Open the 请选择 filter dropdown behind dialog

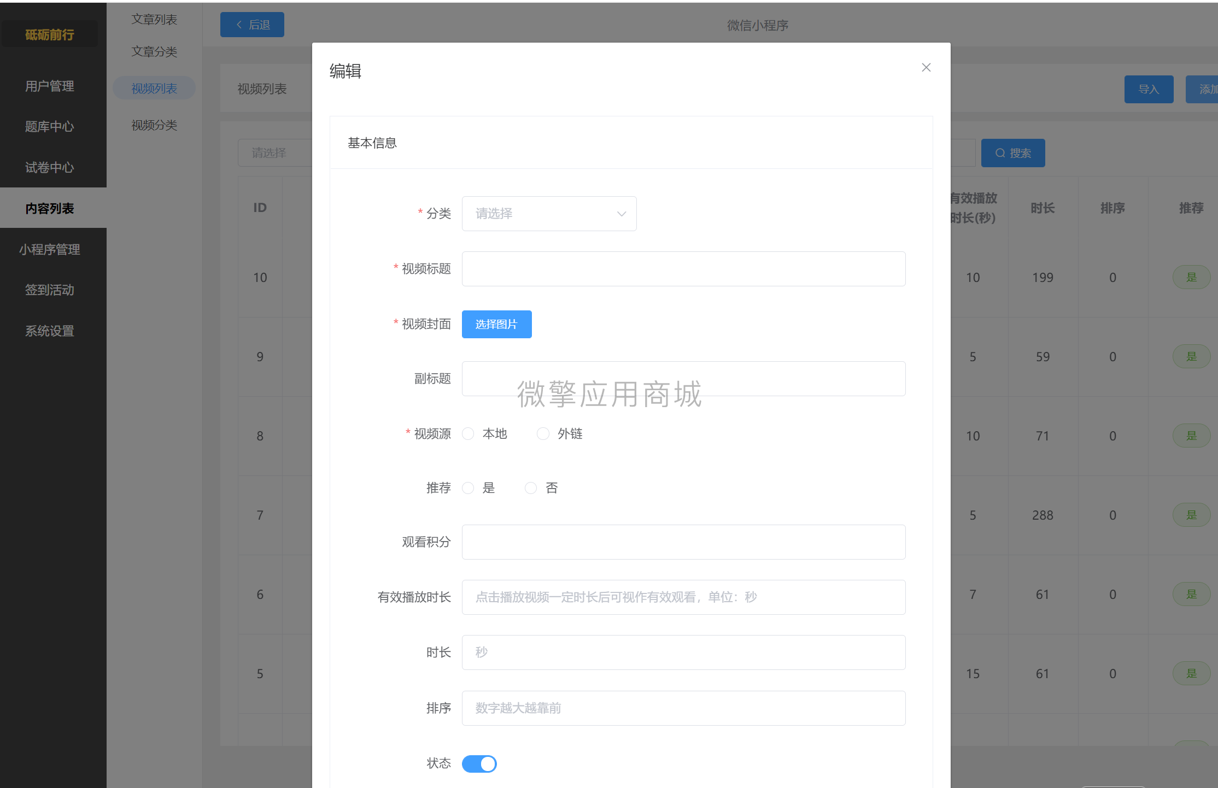pos(275,153)
